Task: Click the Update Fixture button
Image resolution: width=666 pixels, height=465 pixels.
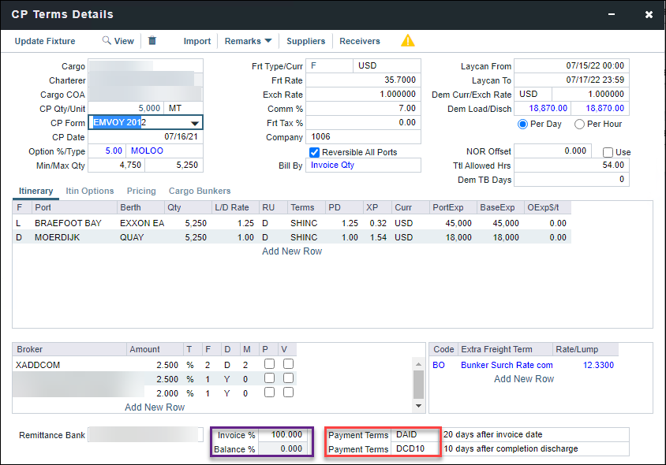Action: [45, 41]
